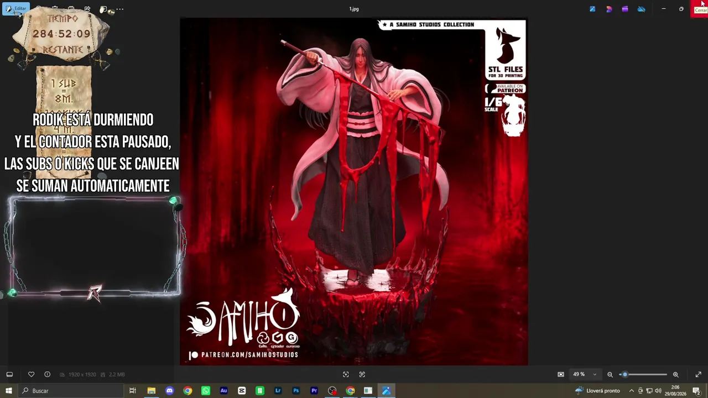
Task: Select the active Photos taskbar icon
Action: [386, 391]
